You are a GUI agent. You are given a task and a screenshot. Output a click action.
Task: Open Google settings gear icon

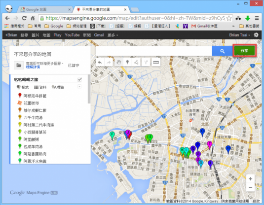[x=256, y=35]
